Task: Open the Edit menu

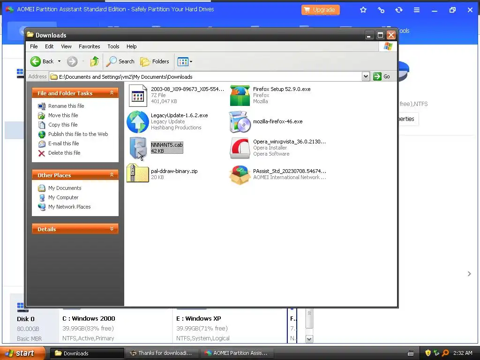Action: click(49, 46)
